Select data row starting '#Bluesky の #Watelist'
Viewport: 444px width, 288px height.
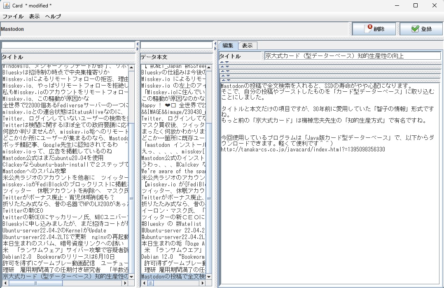tap(173, 224)
